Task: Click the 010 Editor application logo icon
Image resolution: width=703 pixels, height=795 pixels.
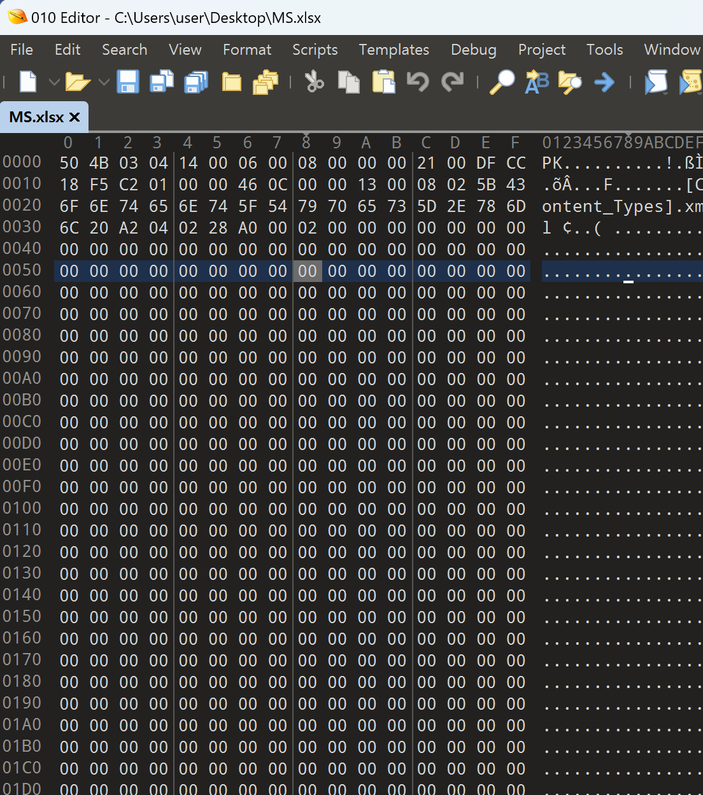Action: tap(17, 17)
